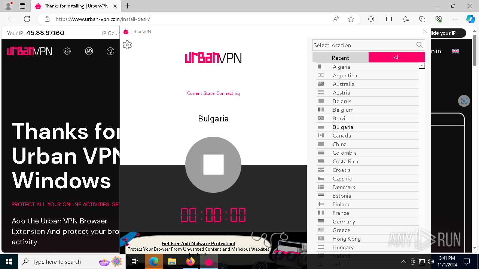Open a new browser tab
Viewport: 479px width, 269px height.
click(x=128, y=6)
